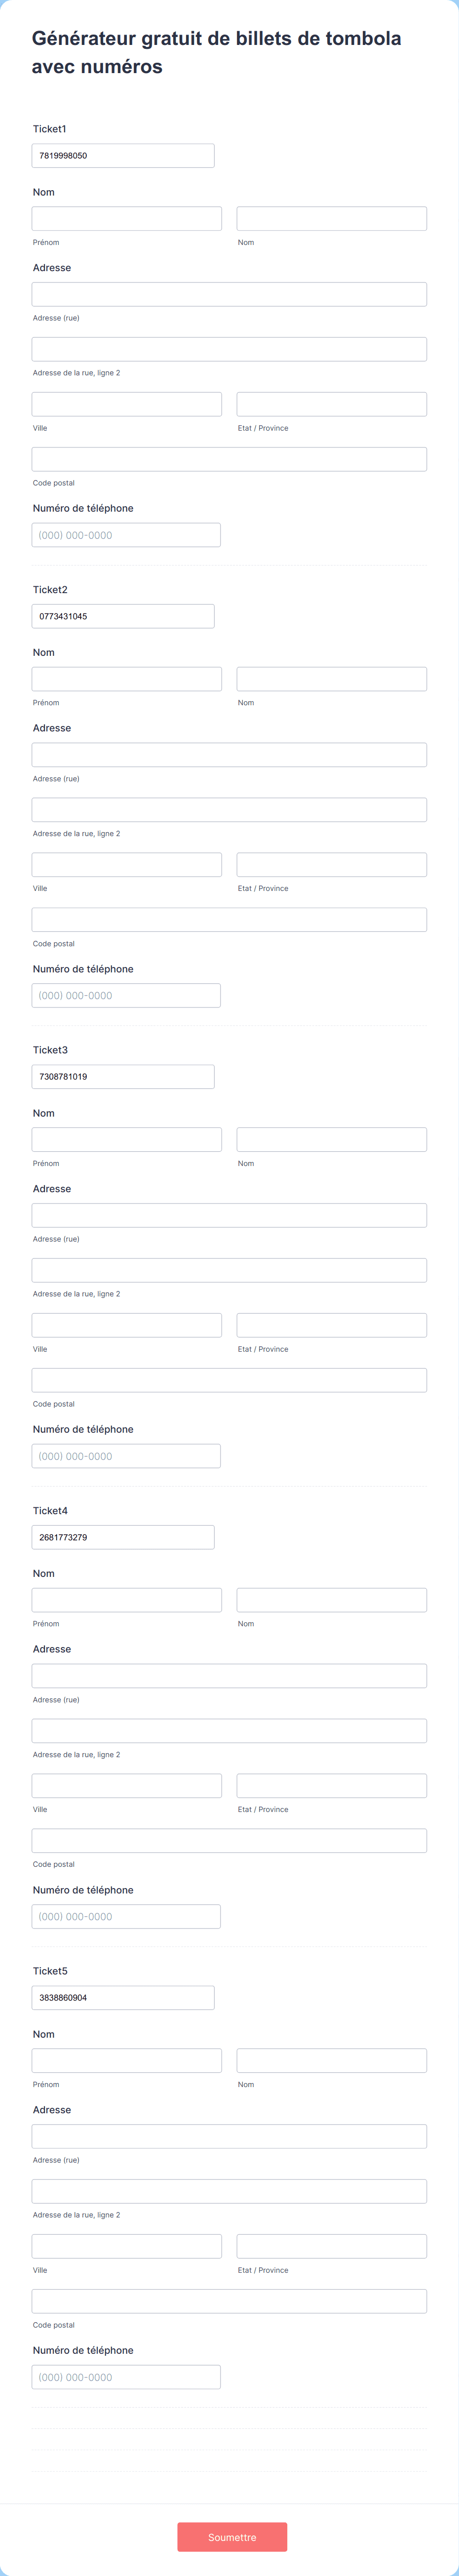Click Ticket5 Code postal field
Screen dimensions: 459x2576
click(x=229, y=2301)
